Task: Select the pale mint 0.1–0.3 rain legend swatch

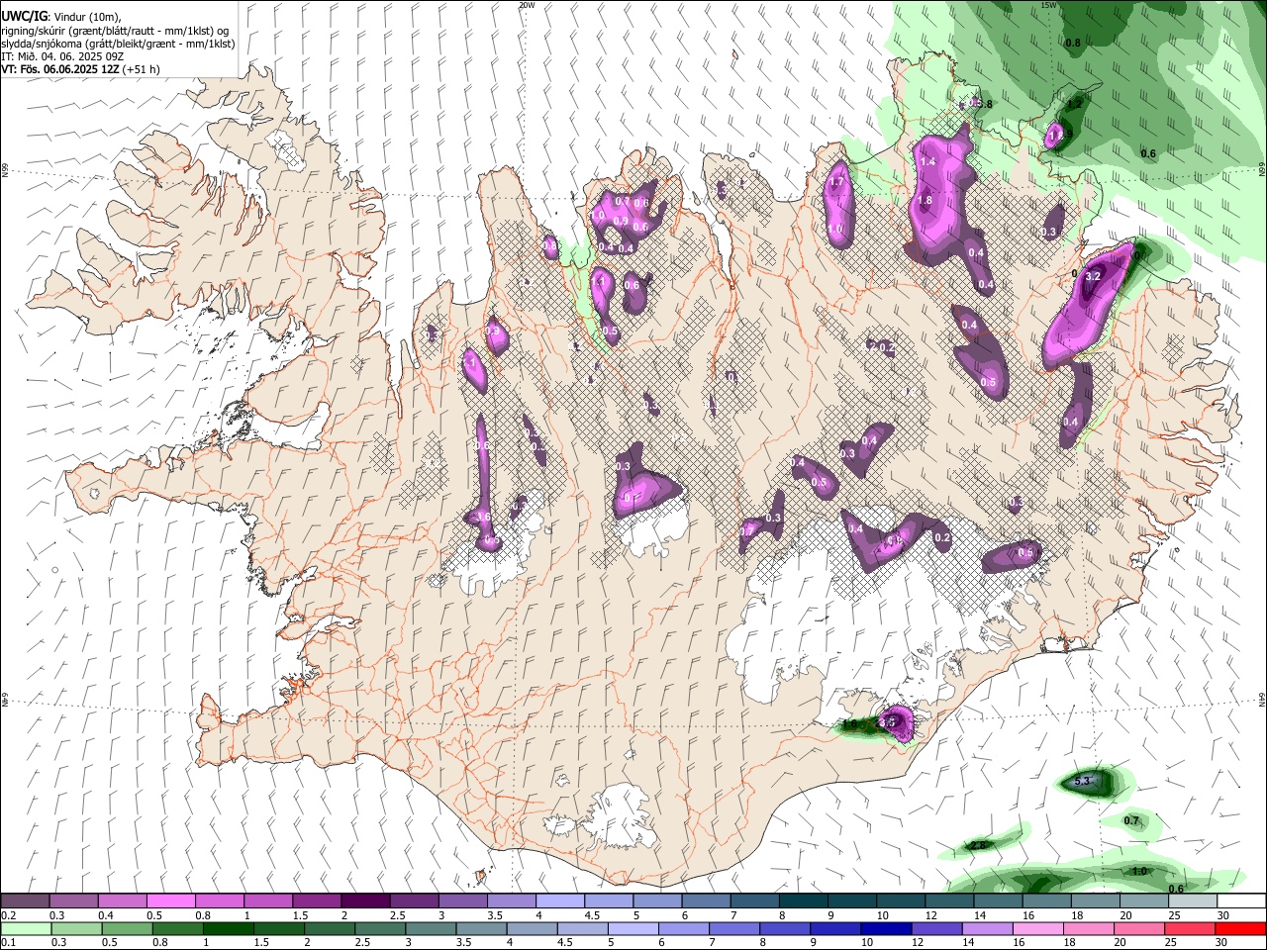Action: 25,928
